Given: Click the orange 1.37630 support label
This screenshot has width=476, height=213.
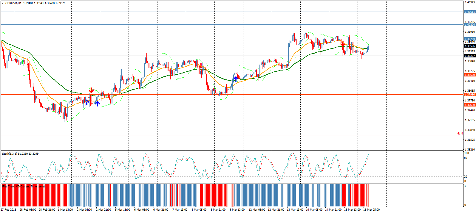Looking at the screenshot, I should point(469,105).
